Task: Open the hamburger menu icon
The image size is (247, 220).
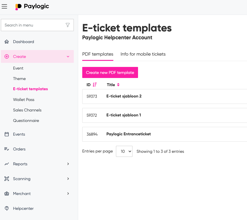Action: [x=4, y=6]
